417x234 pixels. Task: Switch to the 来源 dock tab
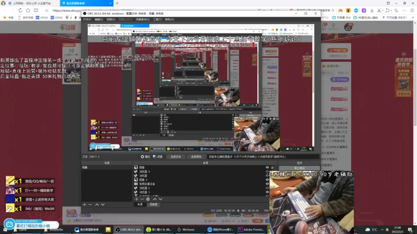(140, 204)
